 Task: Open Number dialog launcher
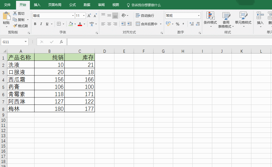[x=200, y=33]
